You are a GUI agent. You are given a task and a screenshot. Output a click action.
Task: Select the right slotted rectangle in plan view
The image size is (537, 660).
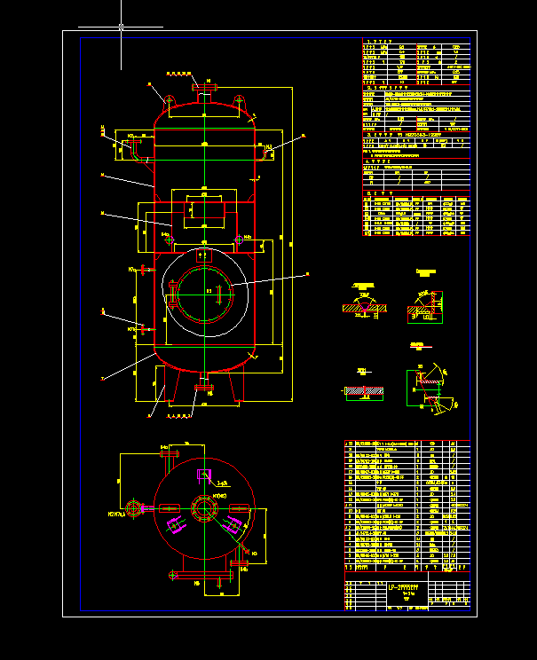239,508
